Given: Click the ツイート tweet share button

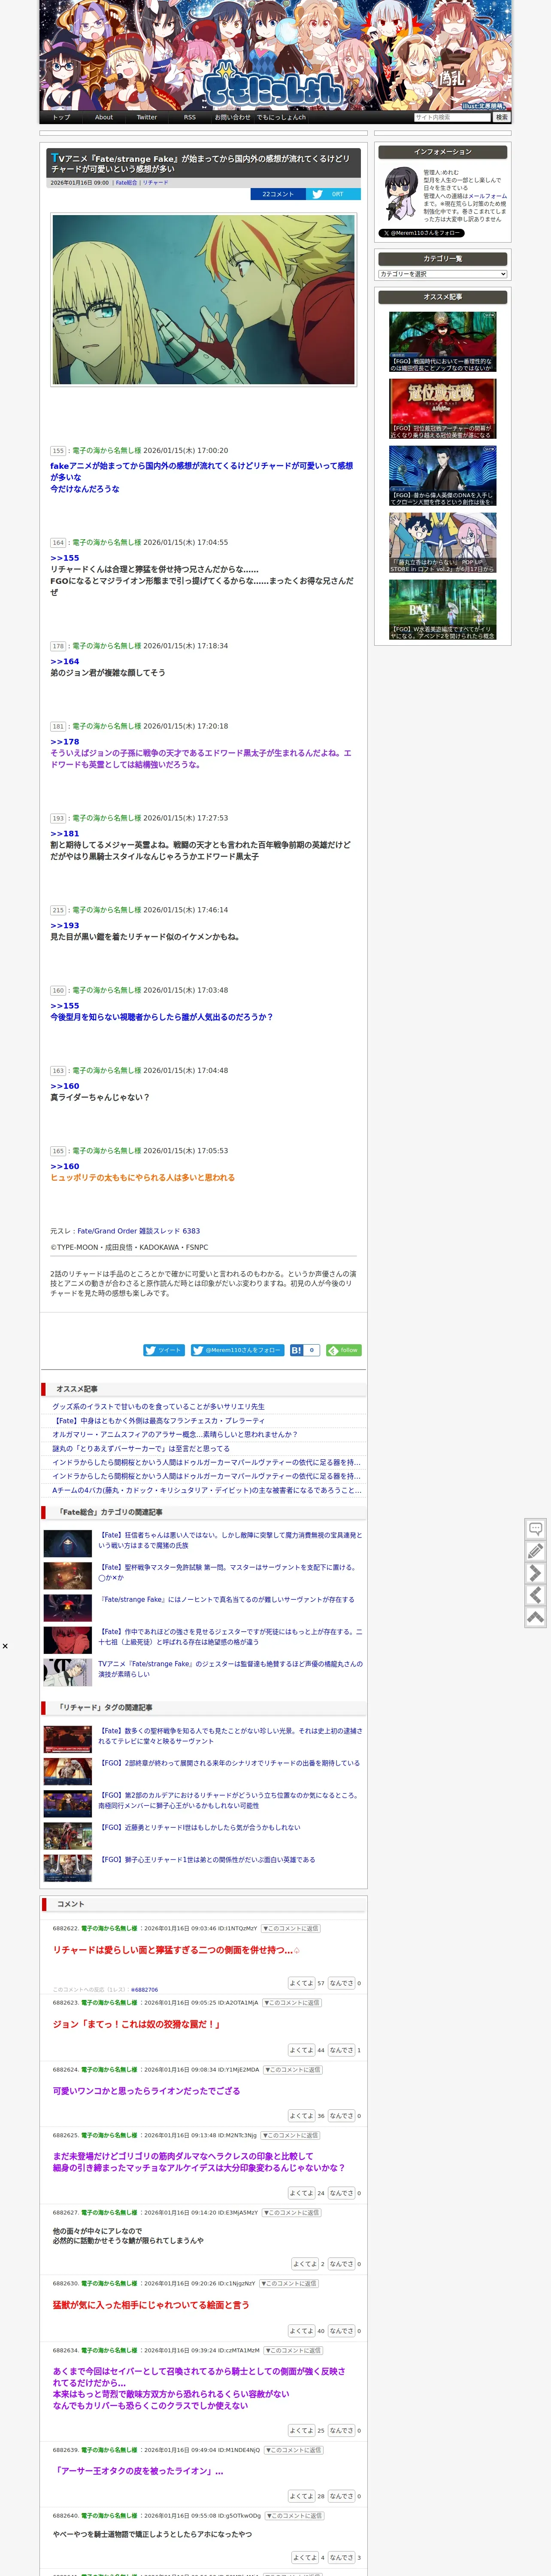Looking at the screenshot, I should click(164, 1350).
